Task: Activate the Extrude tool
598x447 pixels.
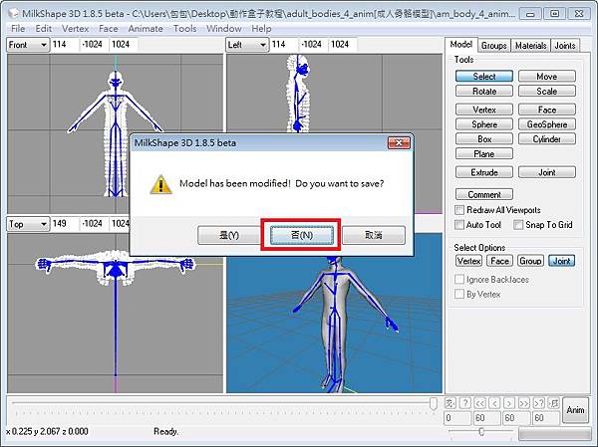Action: pyautogui.click(x=484, y=172)
